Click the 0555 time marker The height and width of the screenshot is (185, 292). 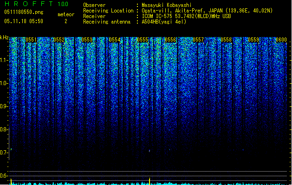[143, 40]
